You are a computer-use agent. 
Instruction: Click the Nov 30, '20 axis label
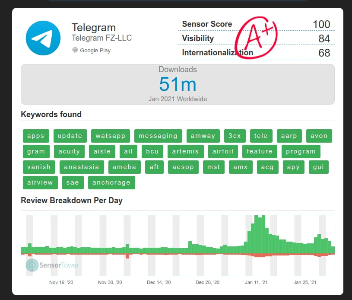click(110, 282)
